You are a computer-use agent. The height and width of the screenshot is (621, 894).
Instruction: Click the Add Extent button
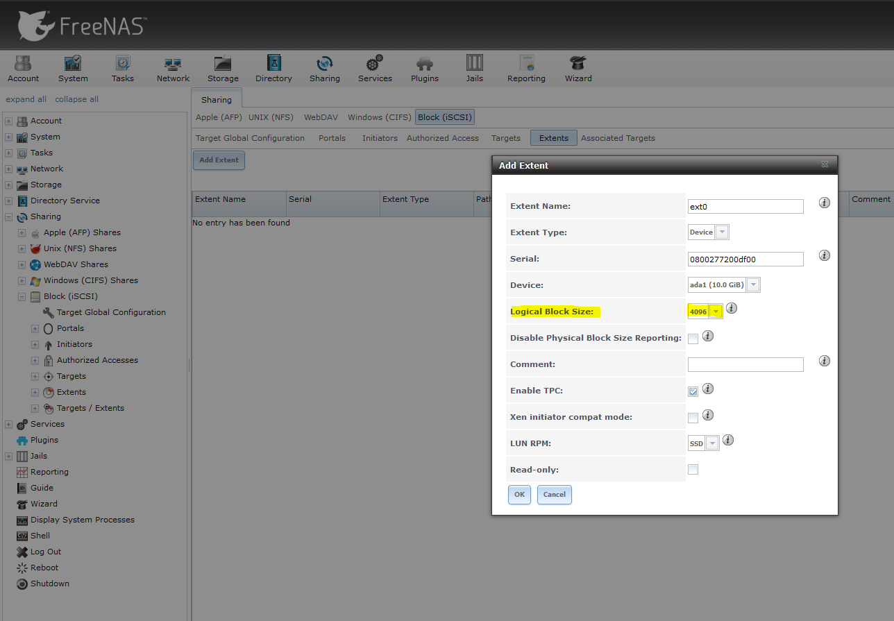[219, 160]
